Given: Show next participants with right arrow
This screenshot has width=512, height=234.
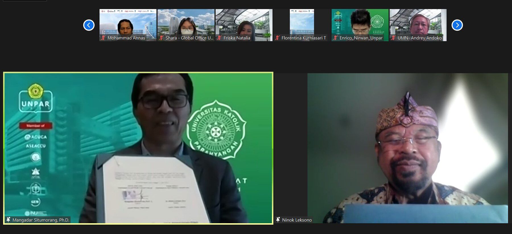Looking at the screenshot, I should point(457,25).
